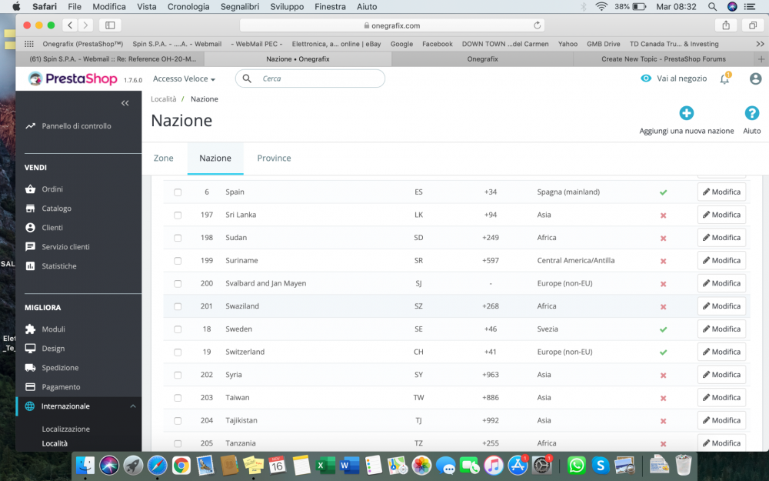769x481 pixels.
Task: Open Catalogo sidebar section
Action: click(x=56, y=208)
